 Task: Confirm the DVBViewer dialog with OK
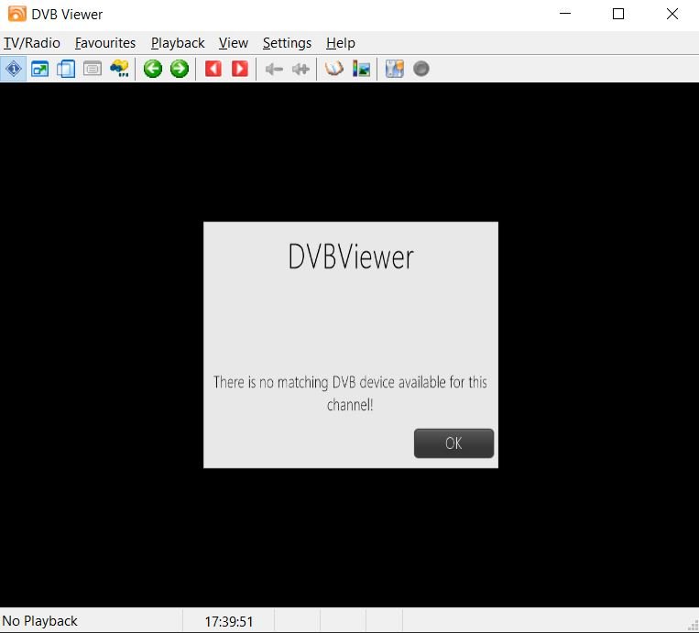tap(453, 443)
